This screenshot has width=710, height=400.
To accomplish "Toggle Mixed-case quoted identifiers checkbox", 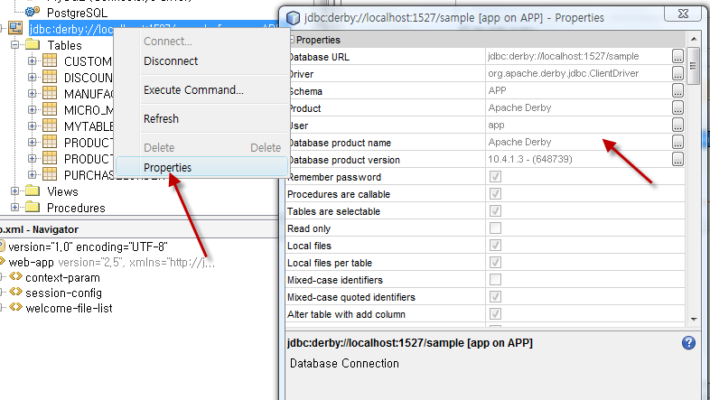I will coord(495,297).
